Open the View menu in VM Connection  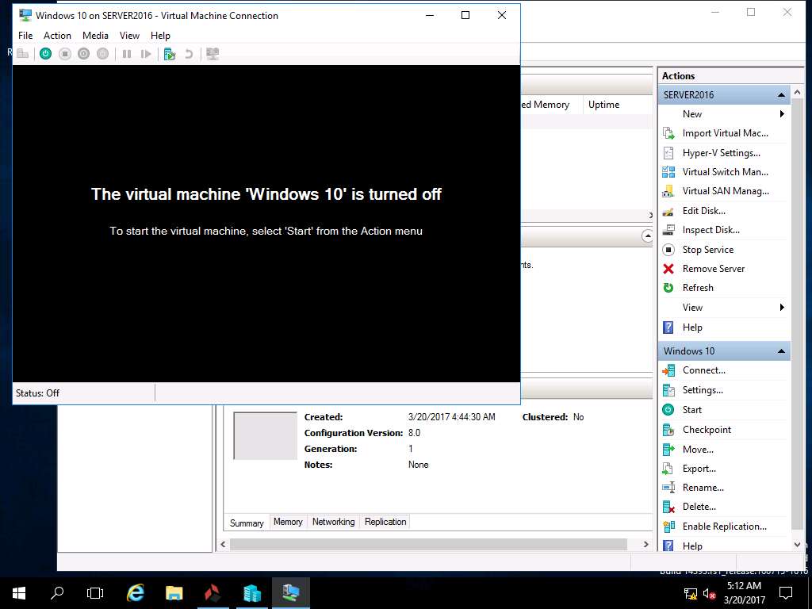[x=129, y=35]
